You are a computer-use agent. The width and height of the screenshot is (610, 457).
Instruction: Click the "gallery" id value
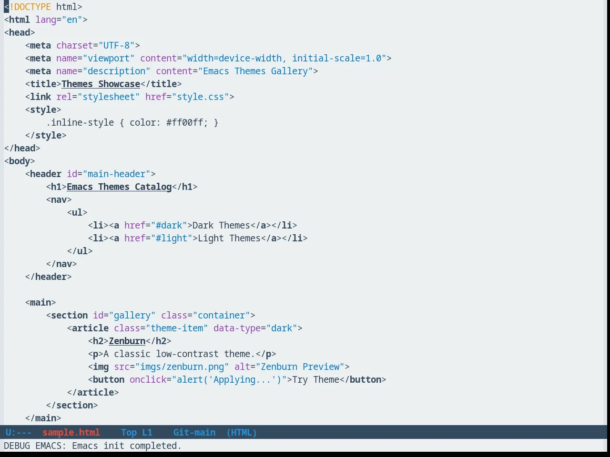[132, 315]
